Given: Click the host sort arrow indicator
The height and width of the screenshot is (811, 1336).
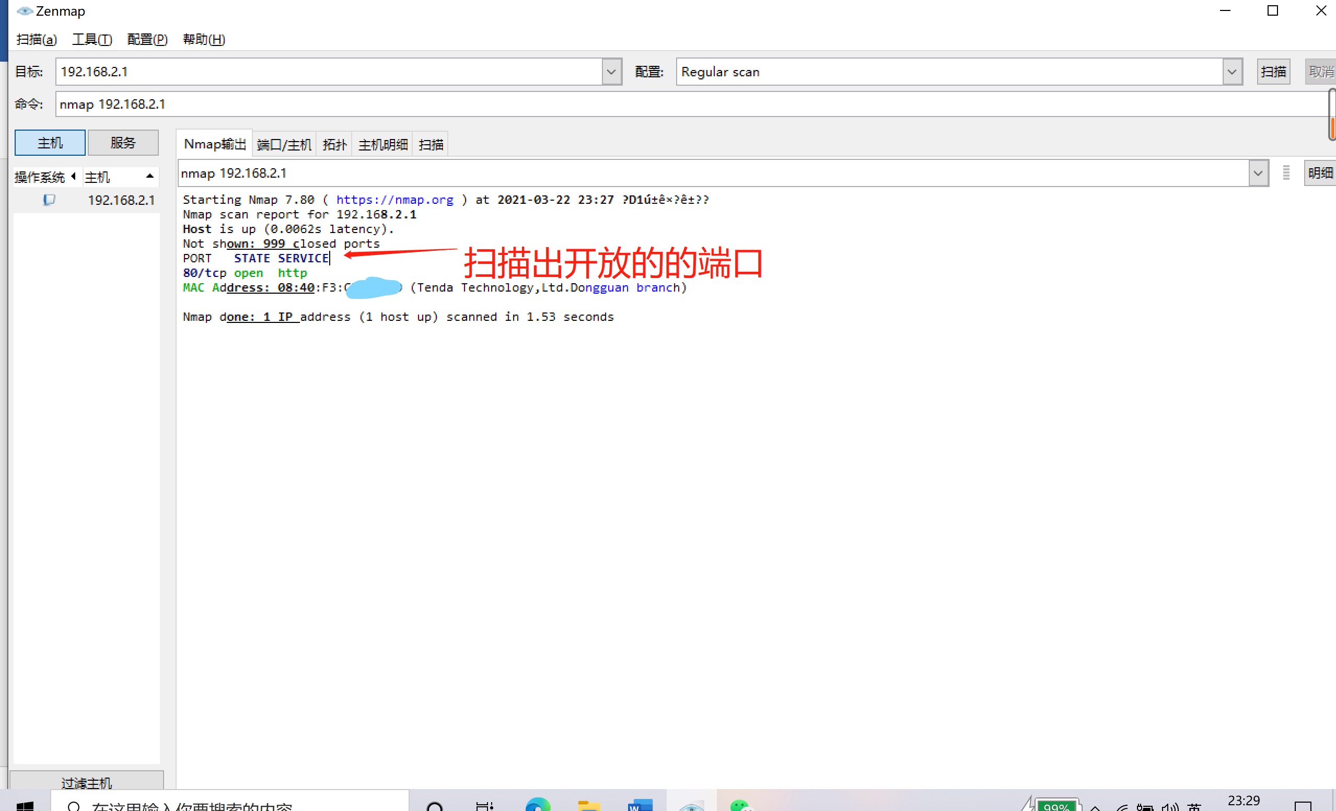Looking at the screenshot, I should [150, 177].
